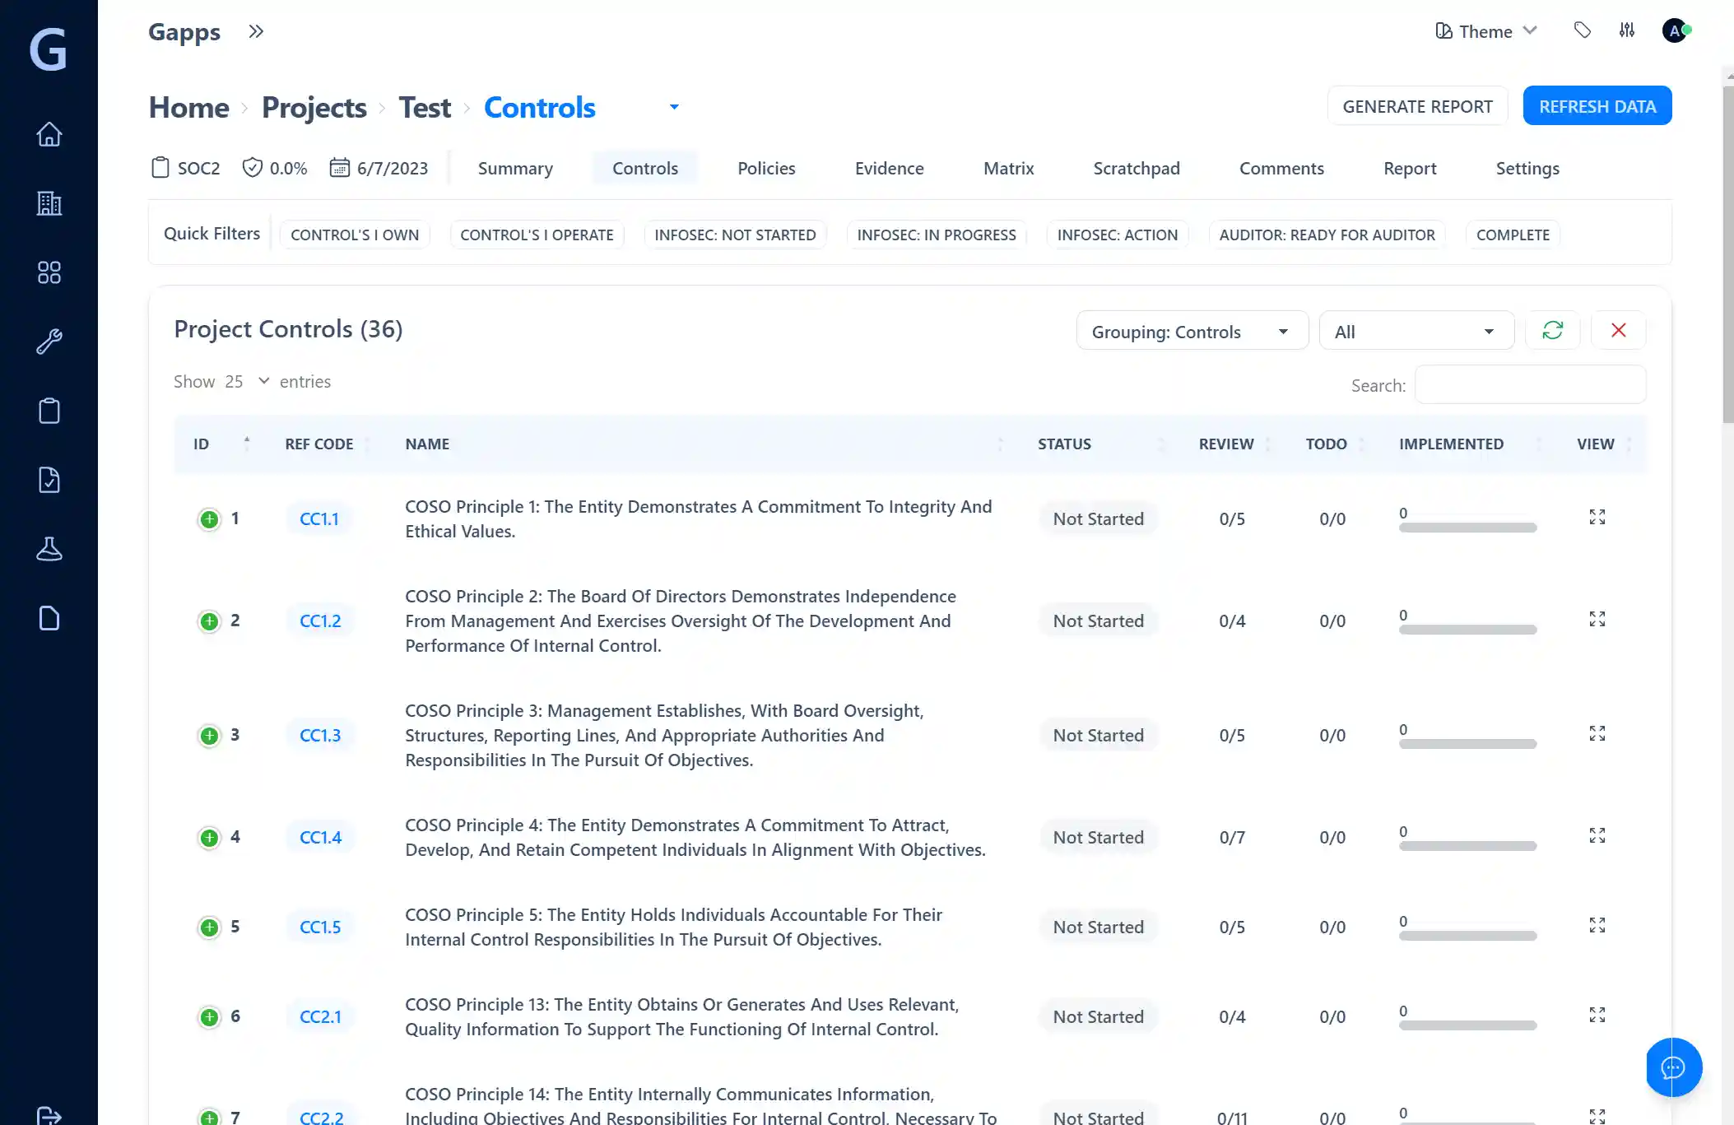Open the building icon in sidebar
Image resolution: width=1734 pixels, height=1125 pixels.
tap(49, 203)
